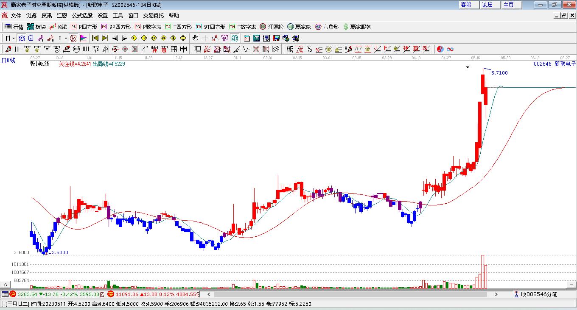Open the calendar date icon
Screen dimensions: 577x310
click(x=247, y=38)
